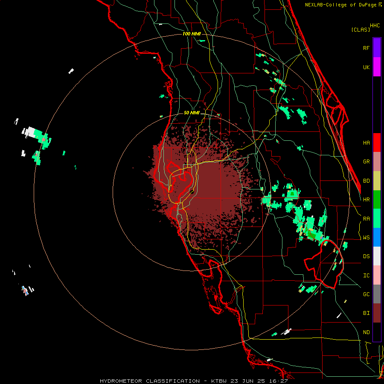Click the "50 NMI" range ring label

192,113
